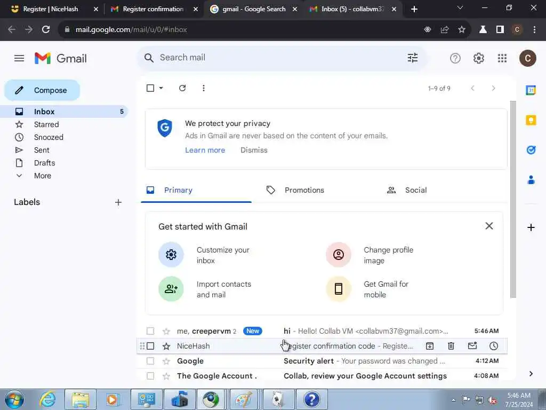
Task: Open Chrome tab search dropdown
Action: point(460,8)
